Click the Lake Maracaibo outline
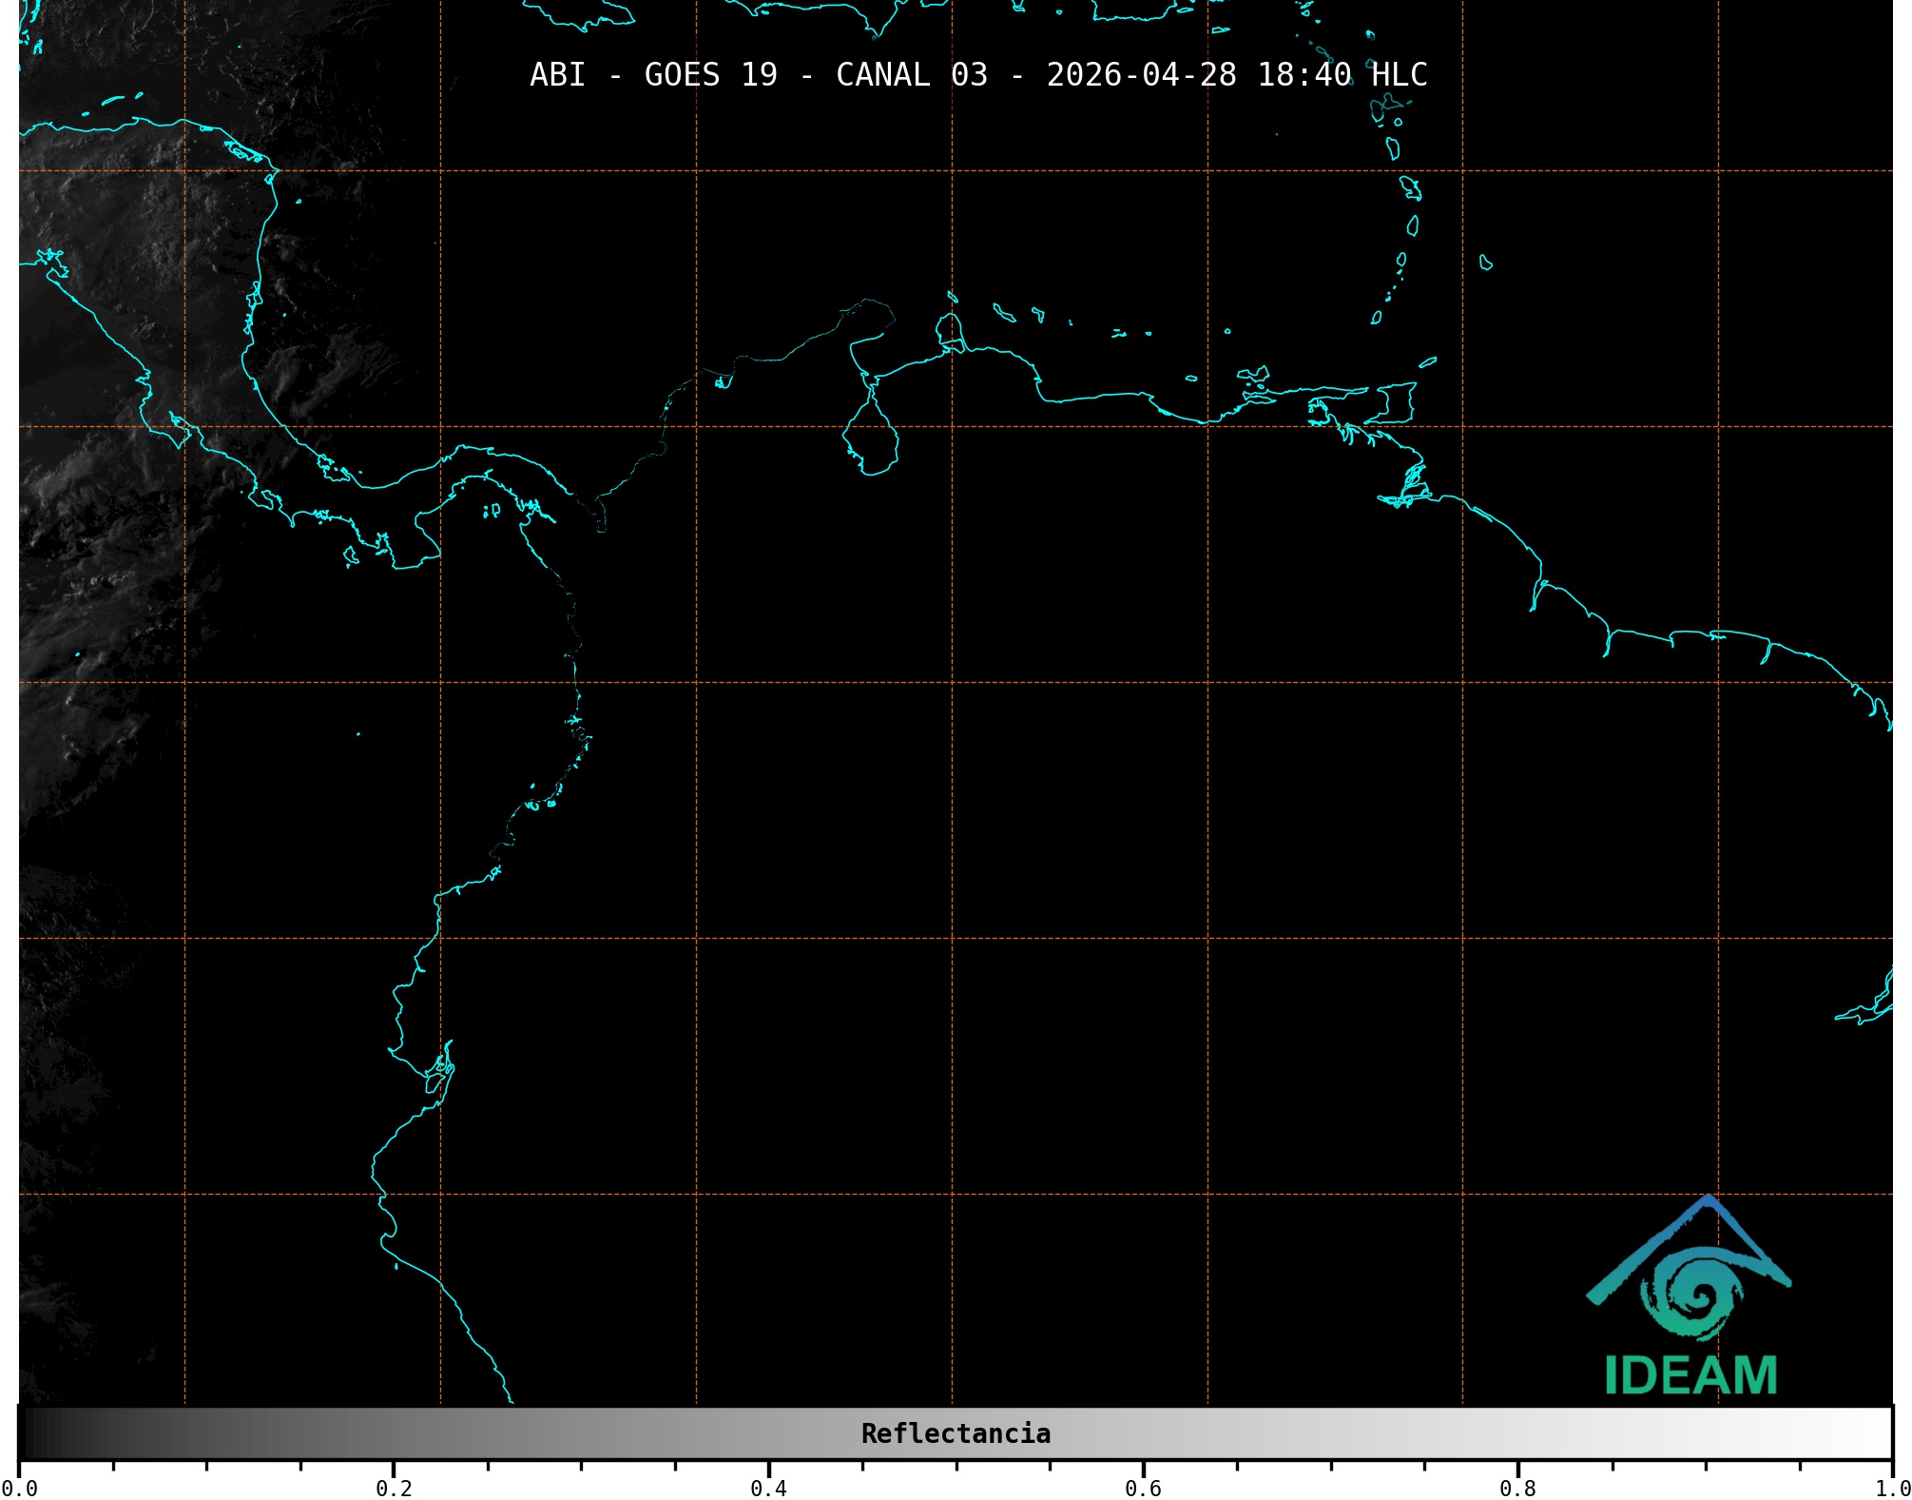Image resolution: width=1912 pixels, height=1500 pixels. click(x=870, y=441)
